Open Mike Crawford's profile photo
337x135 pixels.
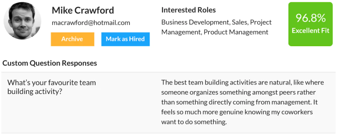pos(22,21)
